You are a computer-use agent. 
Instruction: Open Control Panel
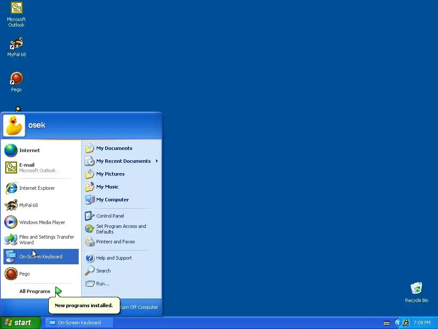coord(122,216)
